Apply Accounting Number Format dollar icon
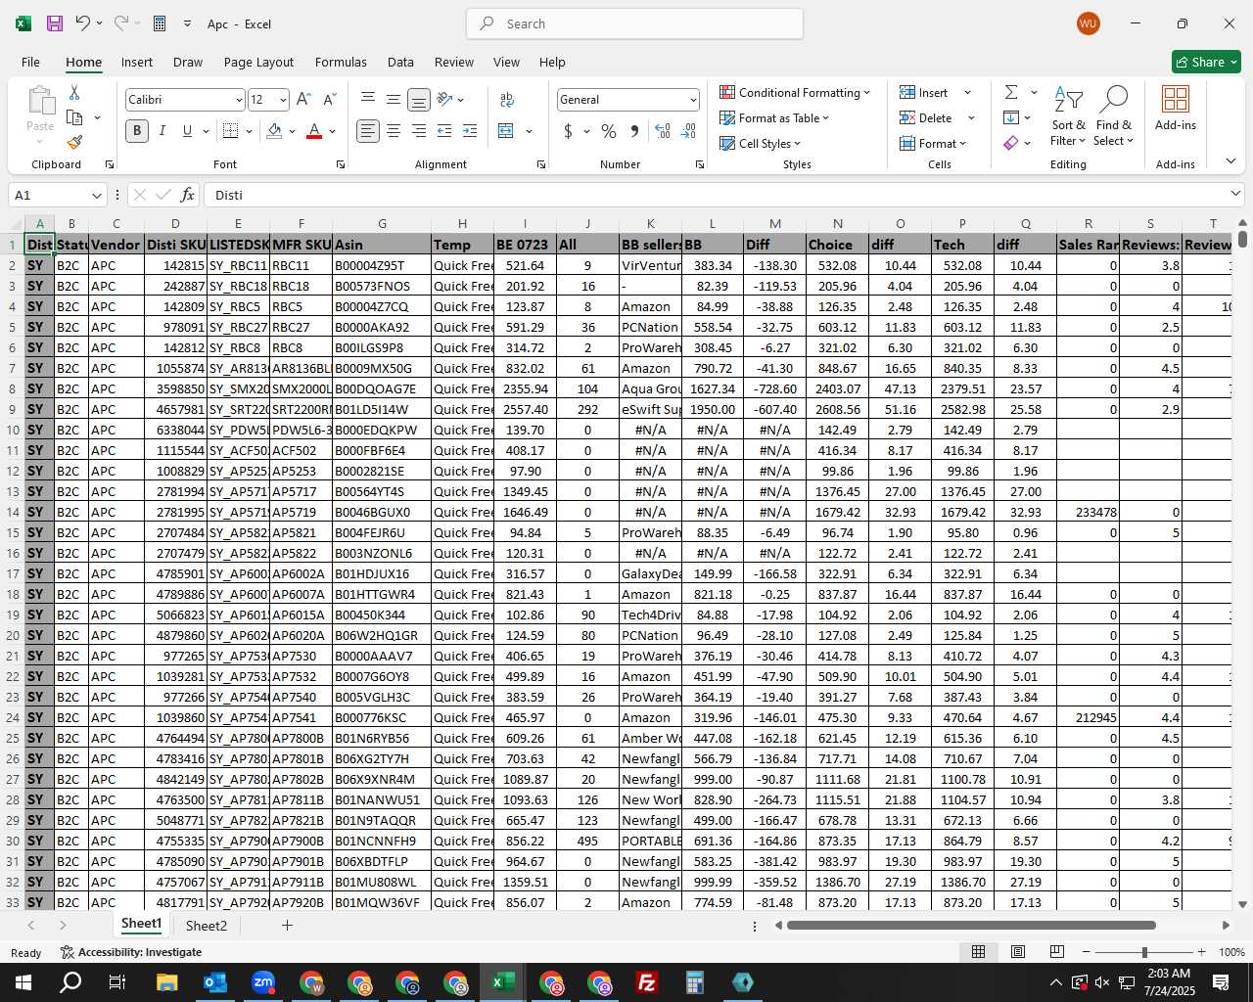This screenshot has width=1253, height=1002. 568,131
